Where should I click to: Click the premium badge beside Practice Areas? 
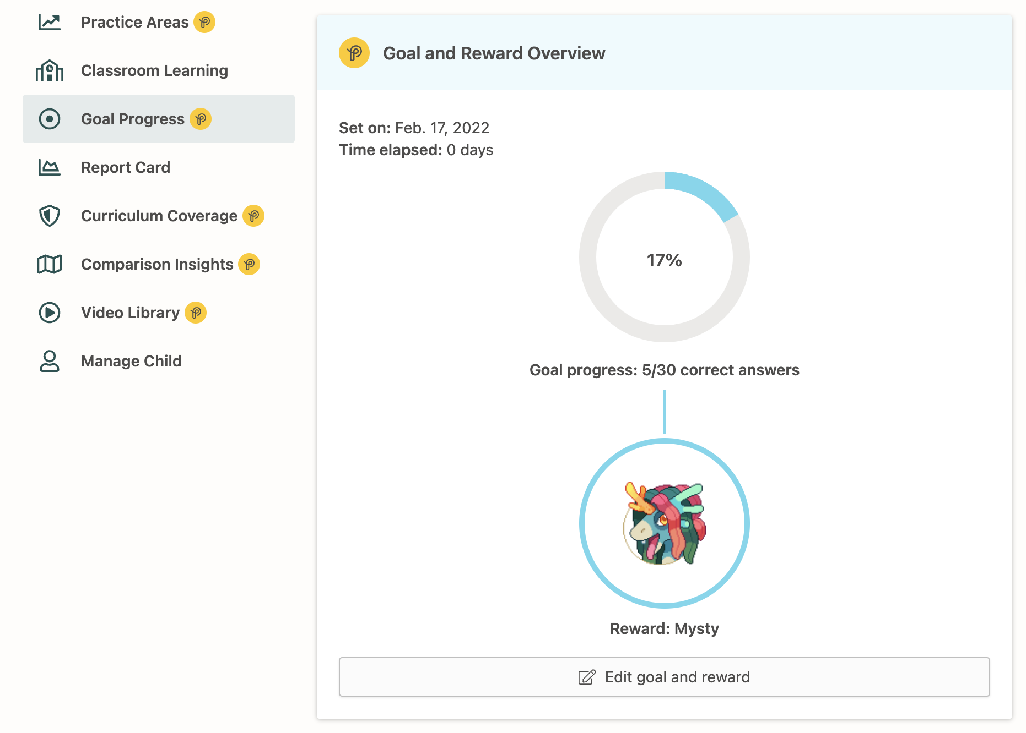click(204, 23)
